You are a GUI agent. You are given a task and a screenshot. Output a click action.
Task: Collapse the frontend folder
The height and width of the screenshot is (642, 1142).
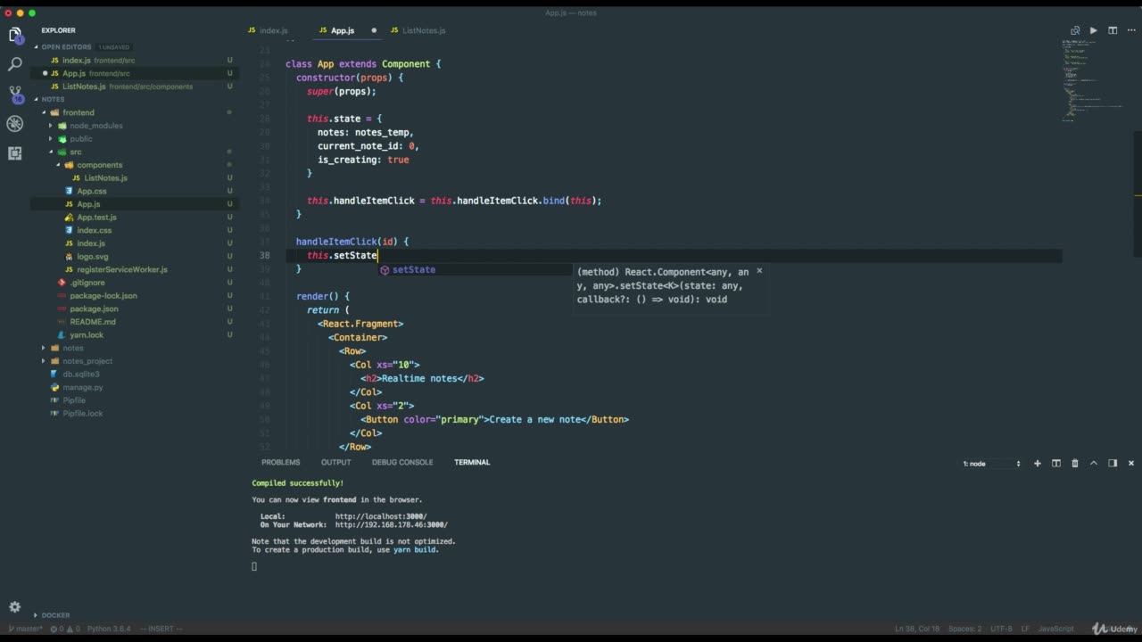pos(79,112)
